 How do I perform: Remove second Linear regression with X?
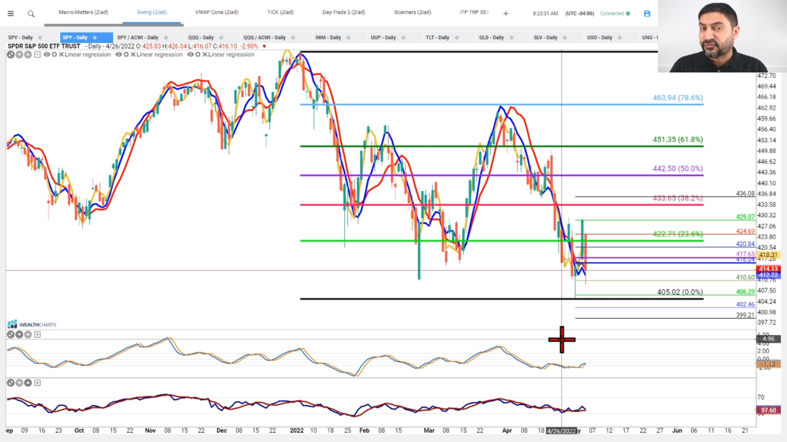(x=133, y=54)
